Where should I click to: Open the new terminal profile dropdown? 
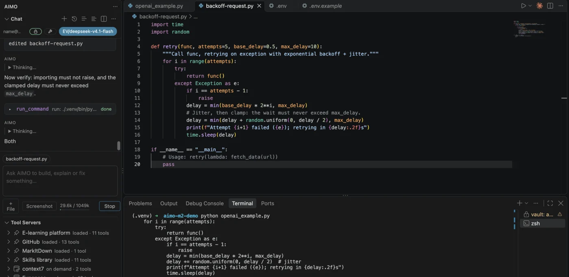[526, 203]
